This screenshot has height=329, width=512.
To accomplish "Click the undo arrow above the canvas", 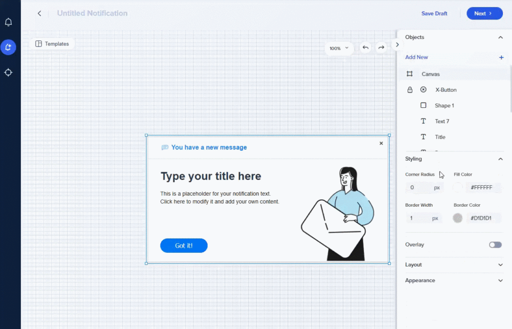I will pyautogui.click(x=365, y=47).
